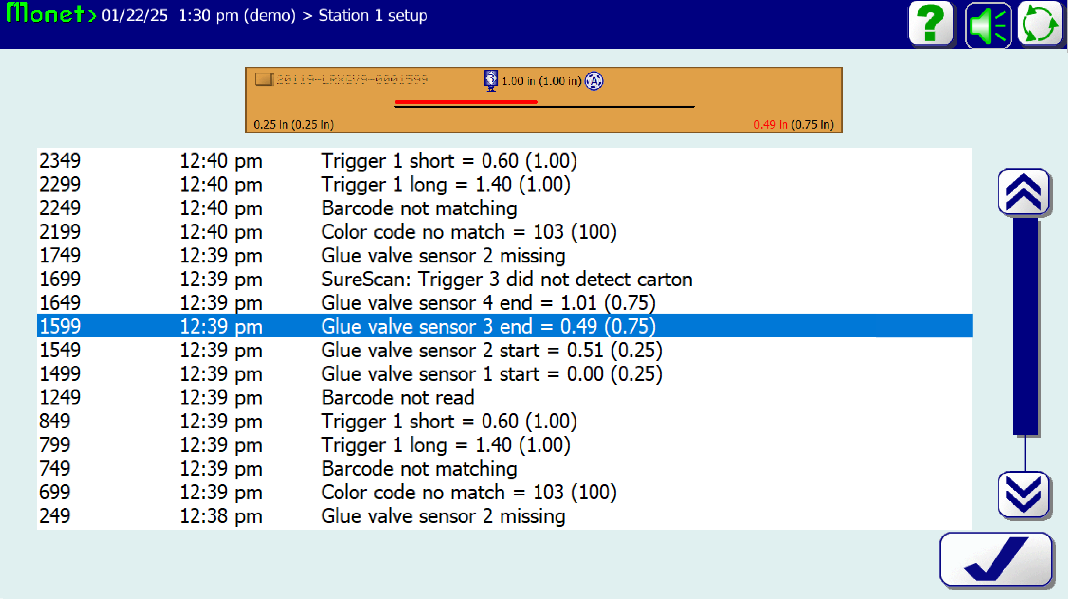Screen dimensions: 1068x599
Task: Click 'Station 1 setup' breadcrumb text
Action: pos(373,15)
